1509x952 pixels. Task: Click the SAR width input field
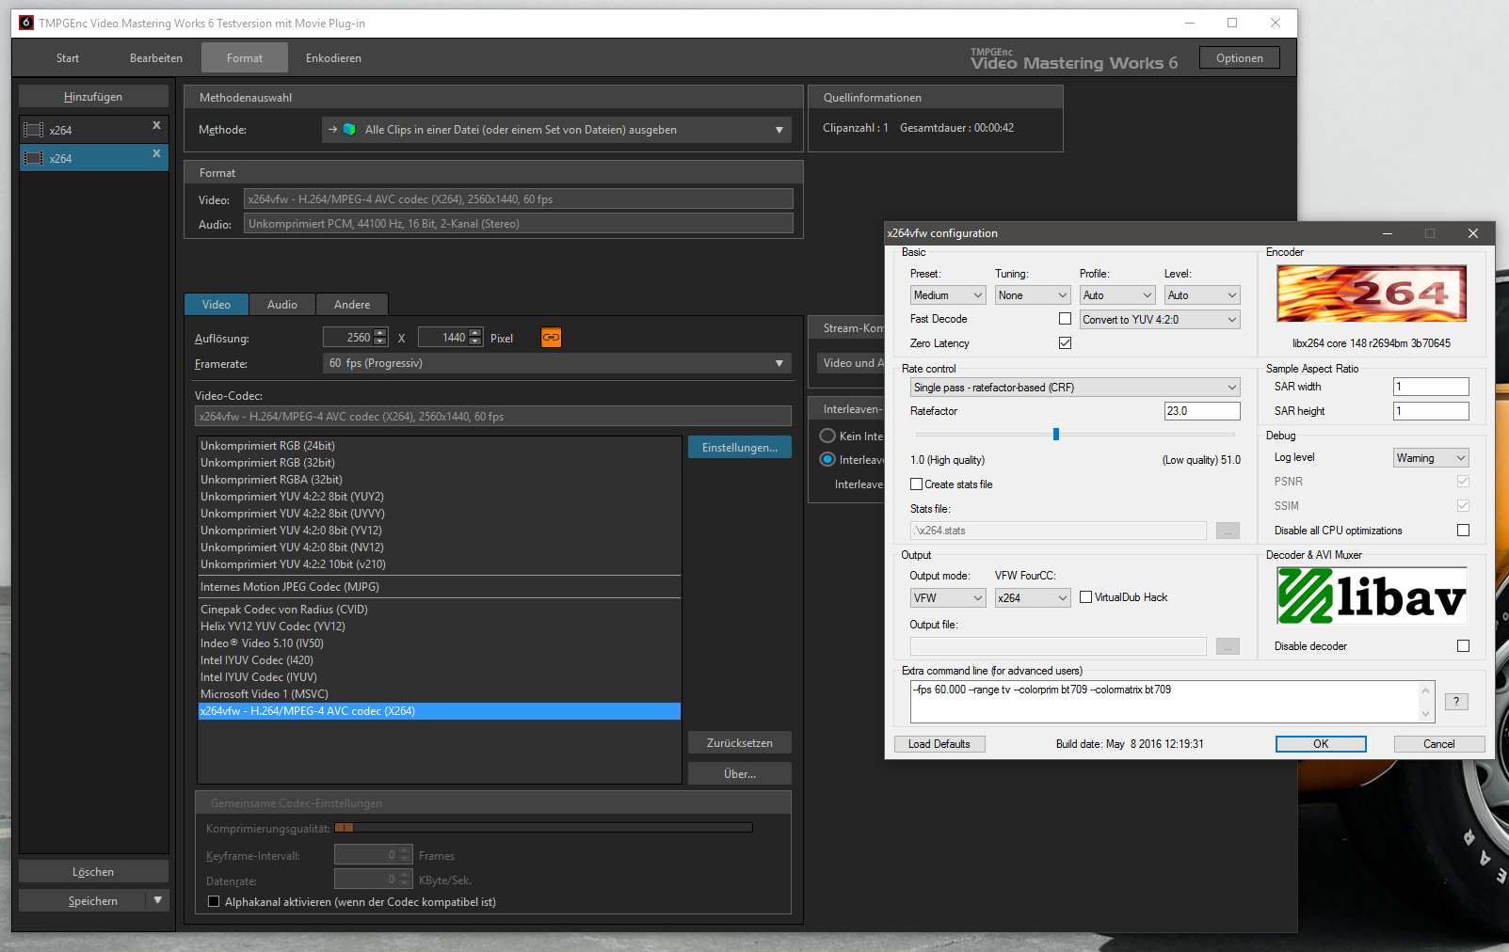1431,387
